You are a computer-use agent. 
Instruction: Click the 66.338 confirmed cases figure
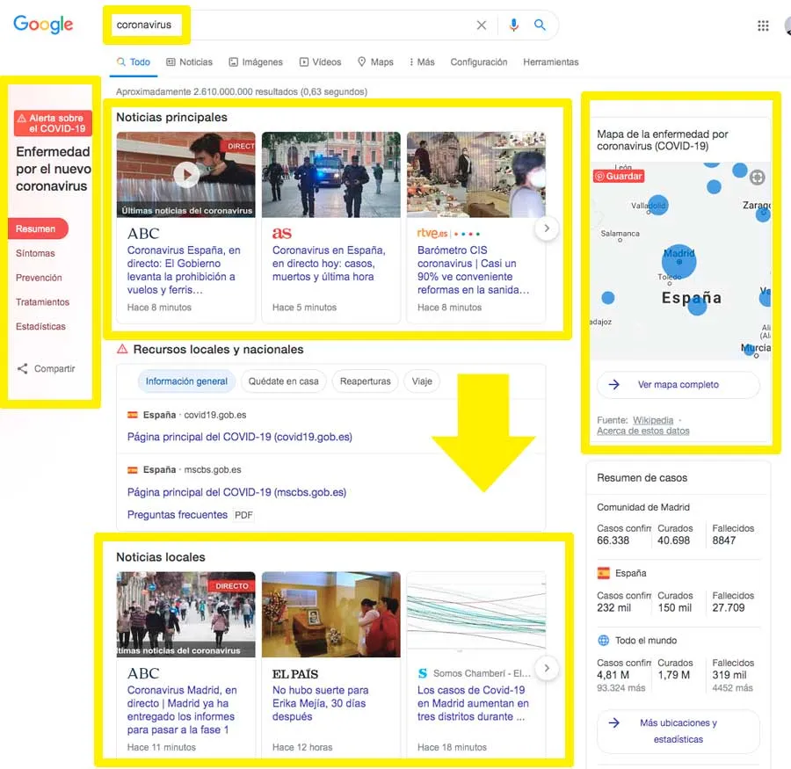point(613,540)
